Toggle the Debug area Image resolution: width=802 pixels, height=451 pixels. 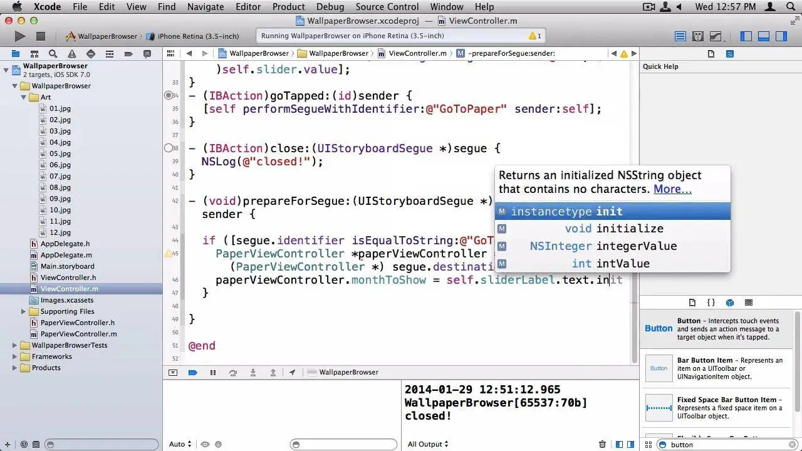click(x=764, y=36)
